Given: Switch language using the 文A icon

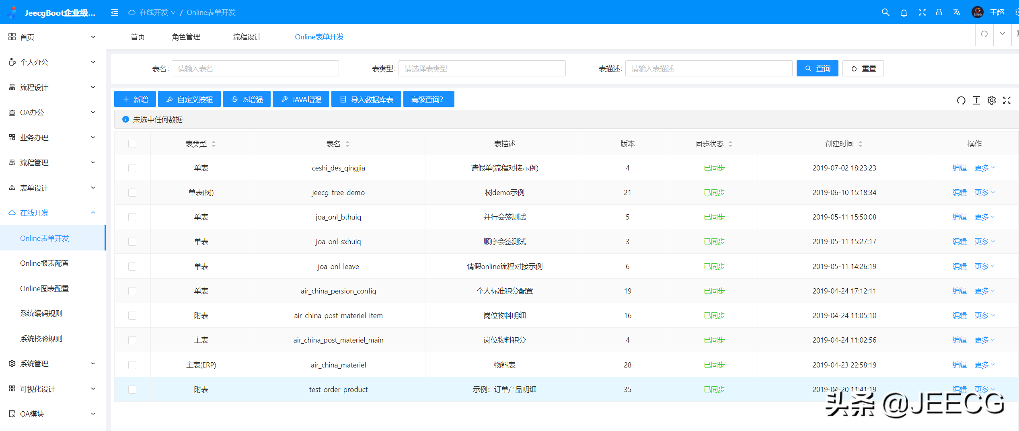Looking at the screenshot, I should click(957, 12).
